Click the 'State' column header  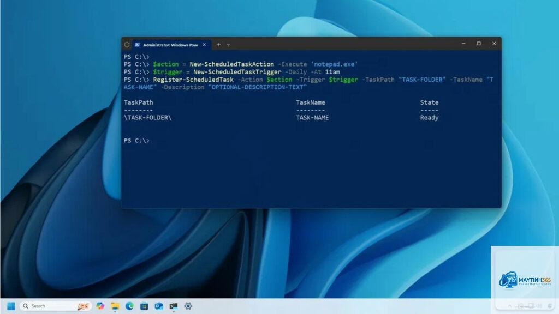point(429,102)
